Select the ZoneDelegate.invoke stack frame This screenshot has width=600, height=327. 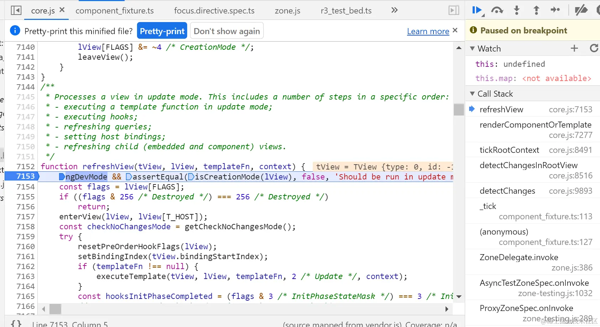tap(533, 262)
